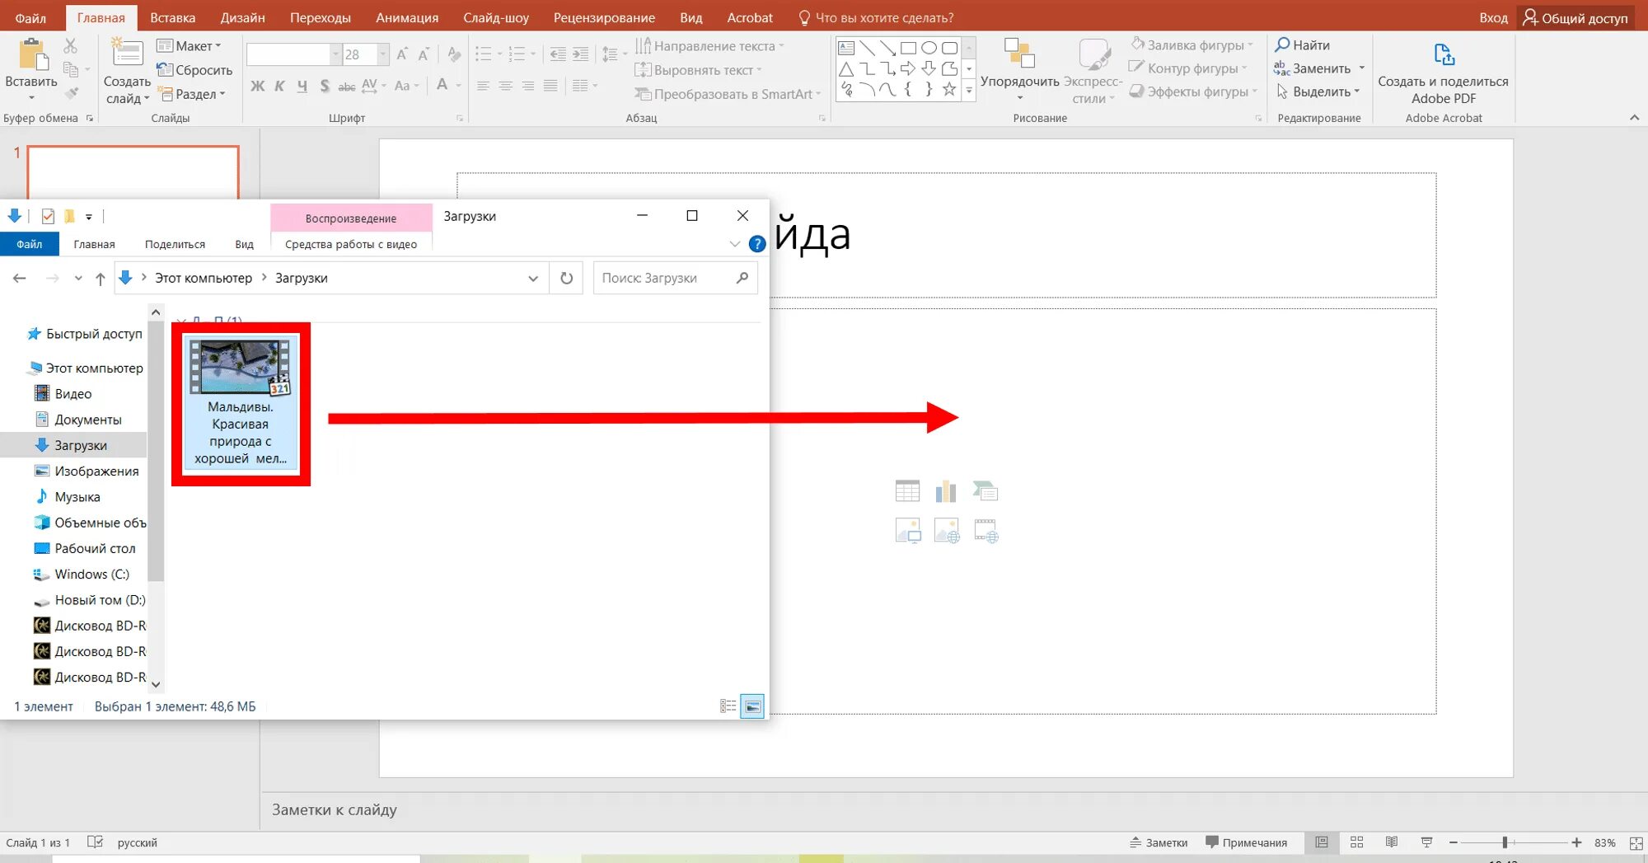
Task: Open the Animations ribbon tab
Action: [x=407, y=17]
